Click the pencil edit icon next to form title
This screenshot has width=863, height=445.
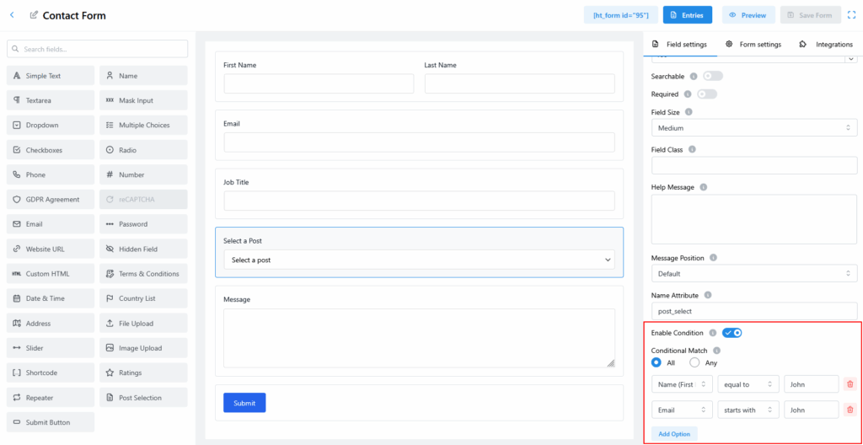34,15
